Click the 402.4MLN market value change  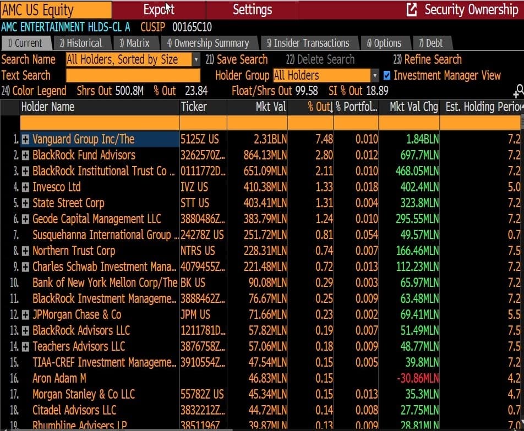tap(419, 187)
